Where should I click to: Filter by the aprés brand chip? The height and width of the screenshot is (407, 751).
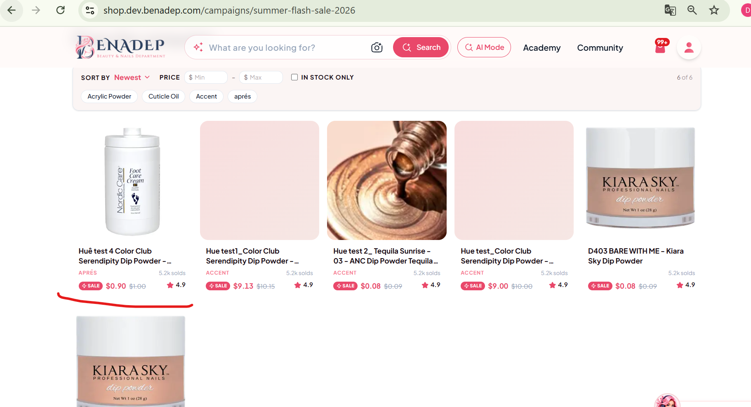click(x=242, y=96)
